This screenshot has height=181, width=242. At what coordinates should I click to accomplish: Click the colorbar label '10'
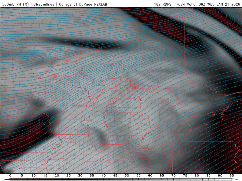(x=34, y=176)
